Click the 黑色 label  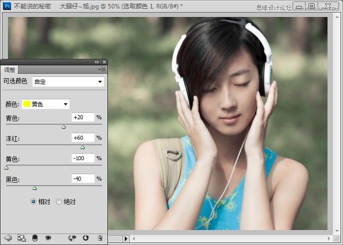click(x=12, y=180)
